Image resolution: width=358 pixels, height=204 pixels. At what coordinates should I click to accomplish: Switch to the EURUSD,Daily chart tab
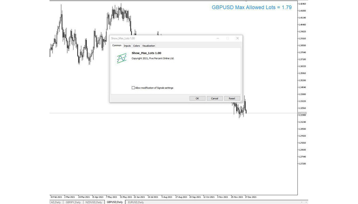136,202
